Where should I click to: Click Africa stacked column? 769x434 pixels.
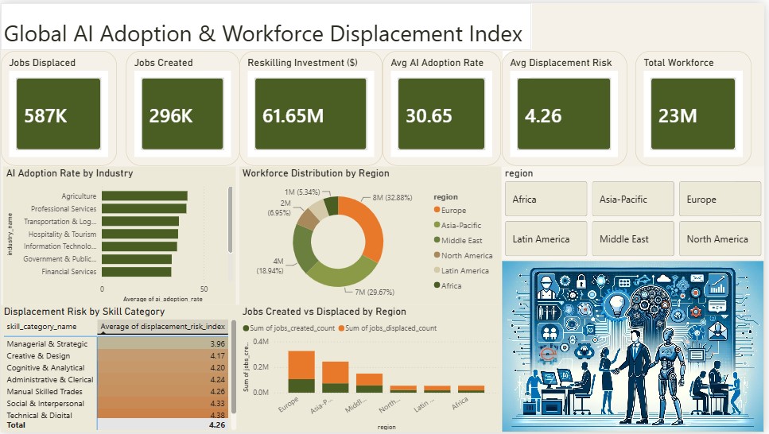coord(472,389)
